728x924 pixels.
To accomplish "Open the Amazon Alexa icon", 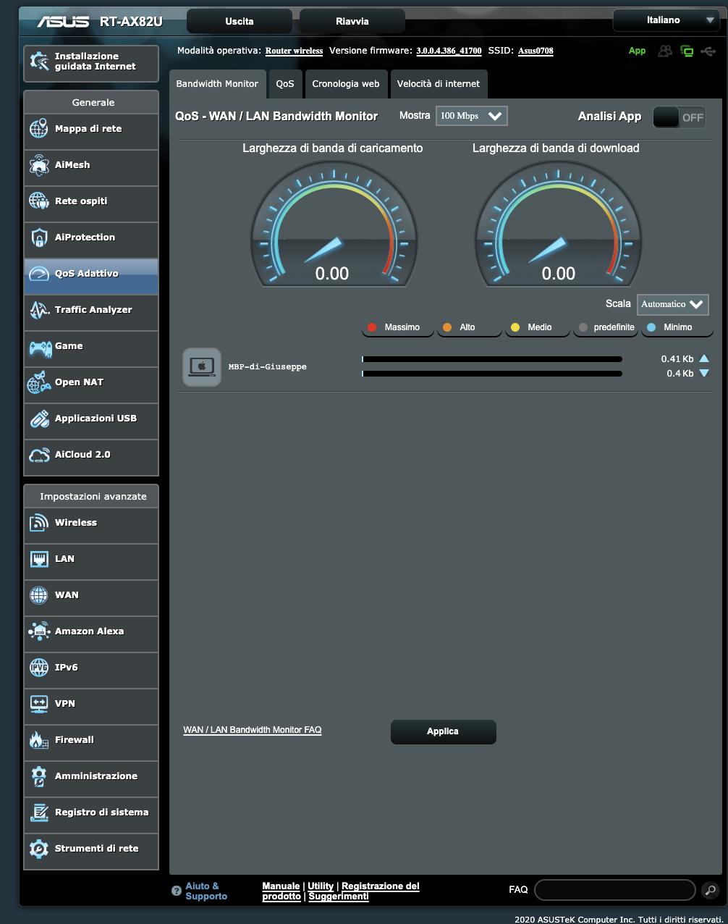I will tap(39, 631).
